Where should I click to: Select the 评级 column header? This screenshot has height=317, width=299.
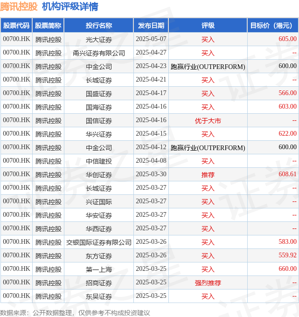(x=208, y=26)
